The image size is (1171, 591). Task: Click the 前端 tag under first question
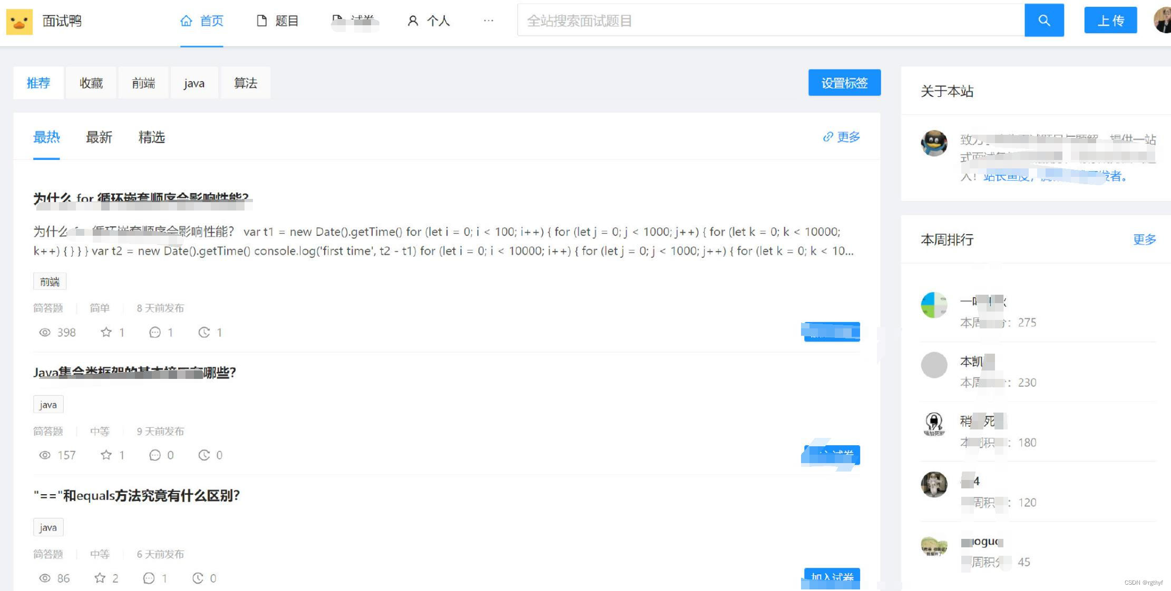(50, 282)
